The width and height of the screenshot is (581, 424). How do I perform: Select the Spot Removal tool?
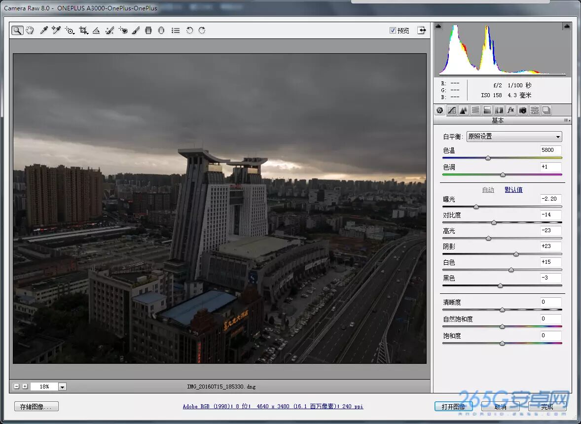(x=109, y=31)
